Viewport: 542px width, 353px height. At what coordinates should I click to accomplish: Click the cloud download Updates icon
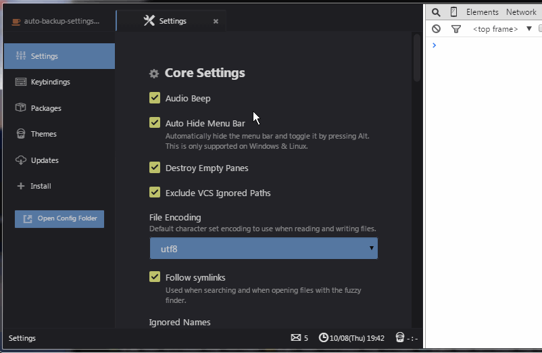21,160
